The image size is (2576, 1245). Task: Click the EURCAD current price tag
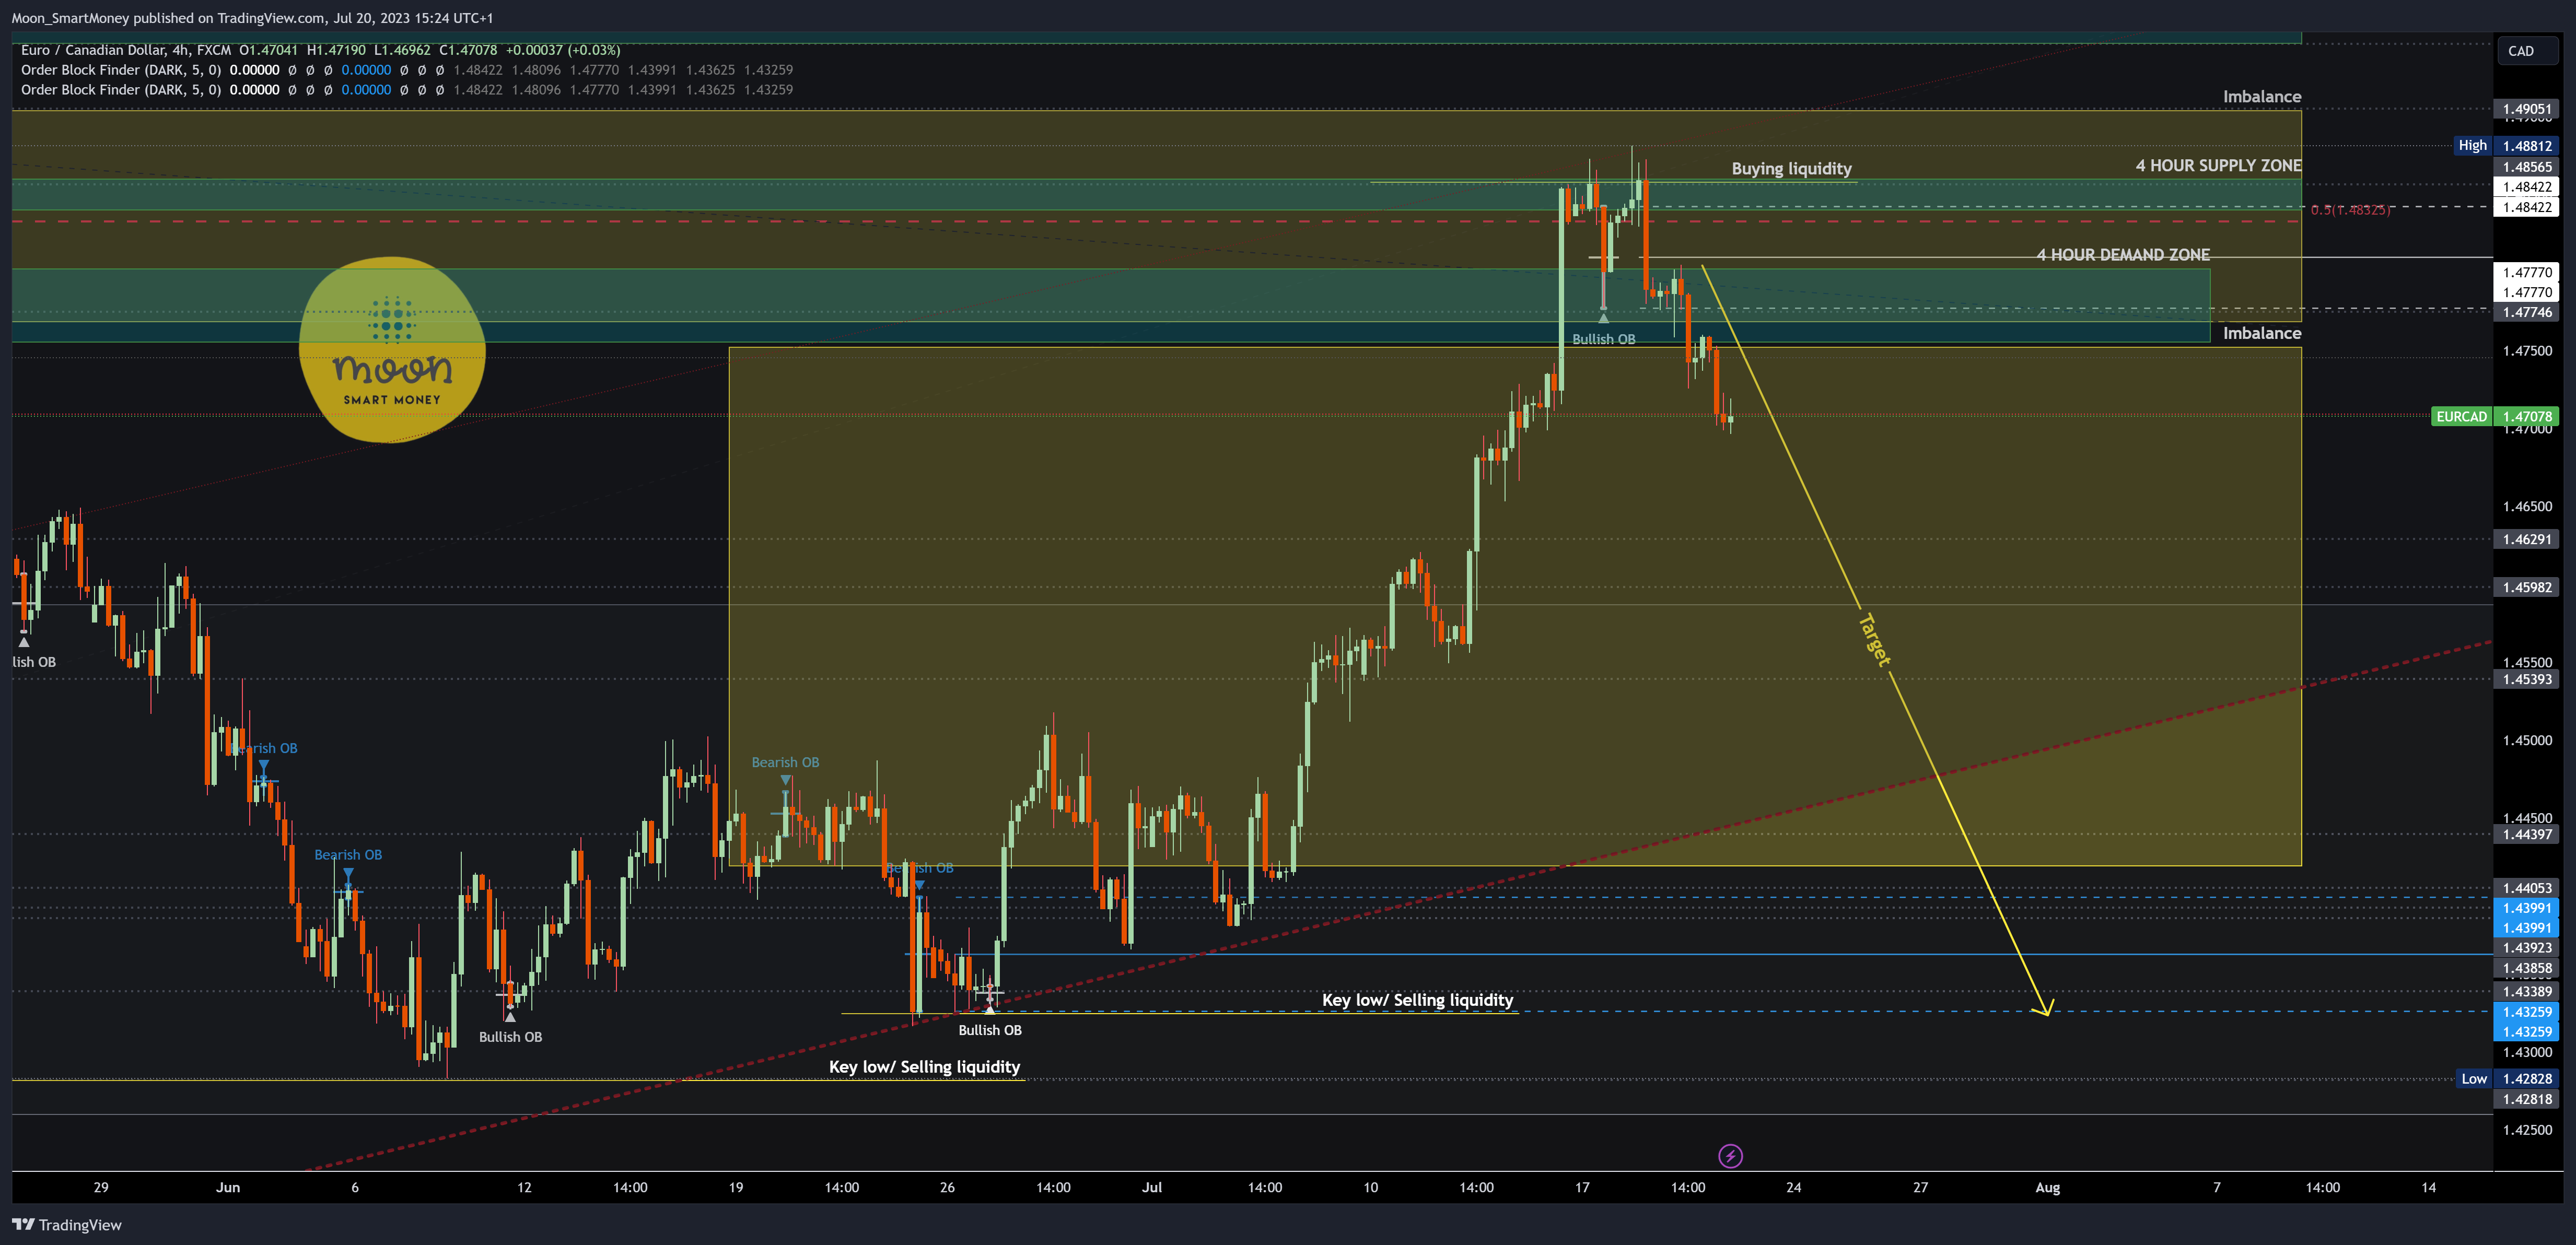pos(2494,416)
